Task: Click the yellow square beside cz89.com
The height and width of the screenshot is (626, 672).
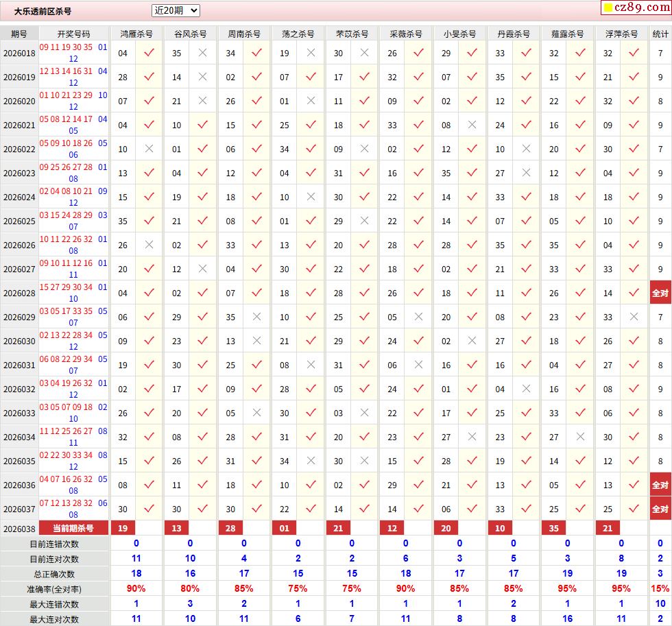Action: point(608,8)
